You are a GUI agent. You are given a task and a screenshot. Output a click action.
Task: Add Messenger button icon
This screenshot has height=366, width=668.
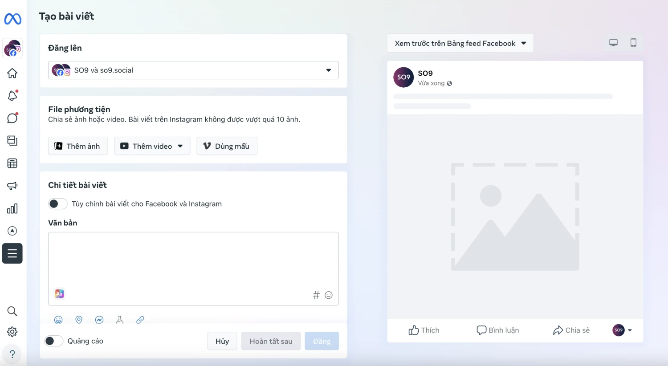coord(99,320)
